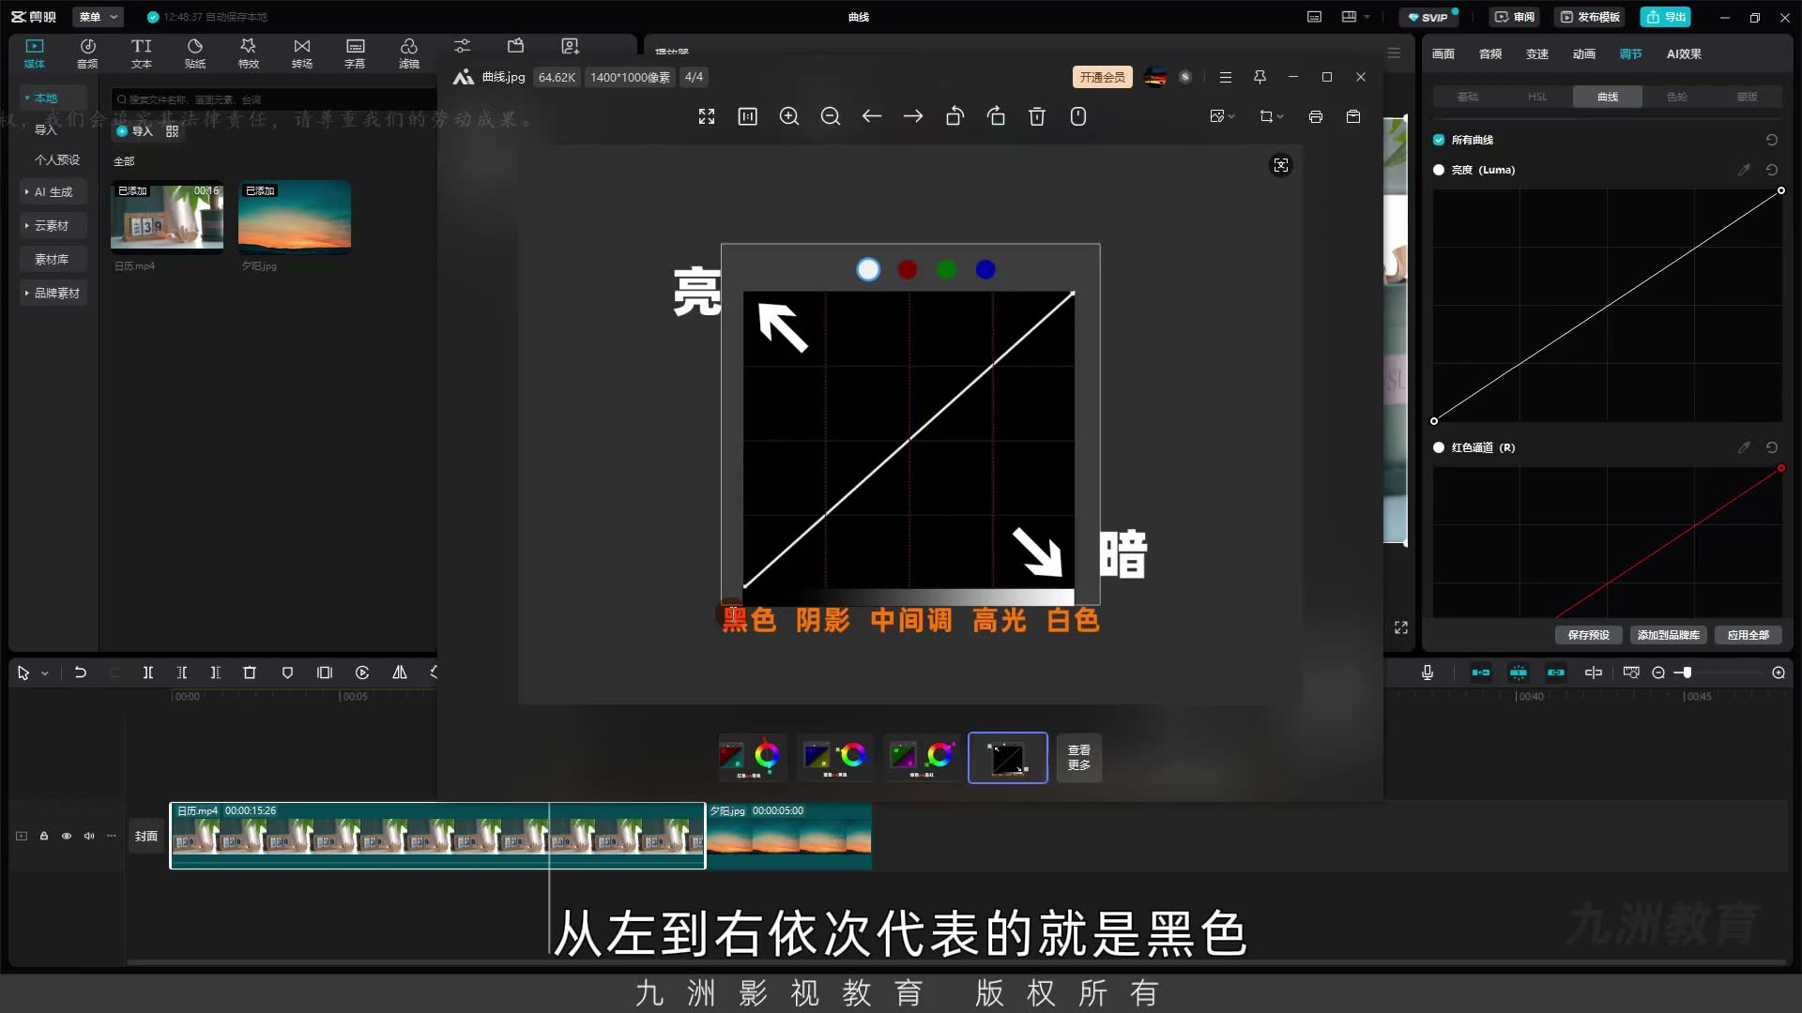Toggle auto-snap icon above timeline
The width and height of the screenshot is (1802, 1013).
pos(1519,673)
